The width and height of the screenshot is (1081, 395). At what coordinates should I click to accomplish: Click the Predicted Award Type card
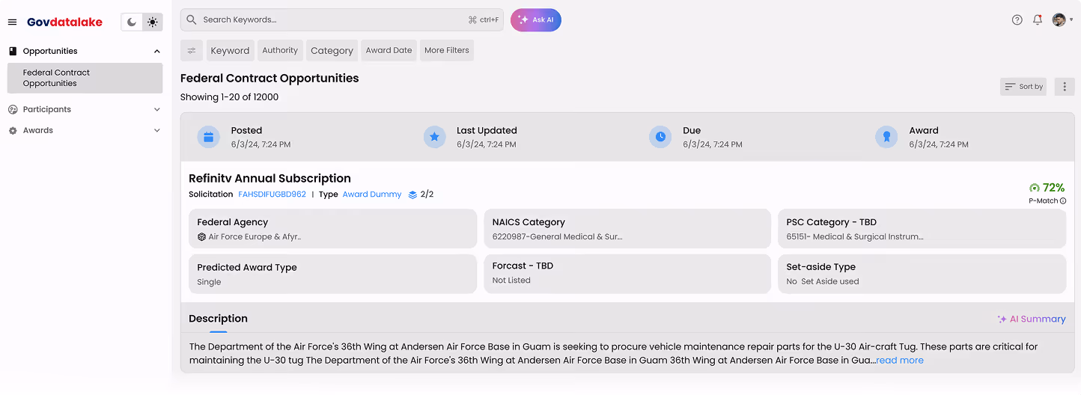pyautogui.click(x=332, y=274)
